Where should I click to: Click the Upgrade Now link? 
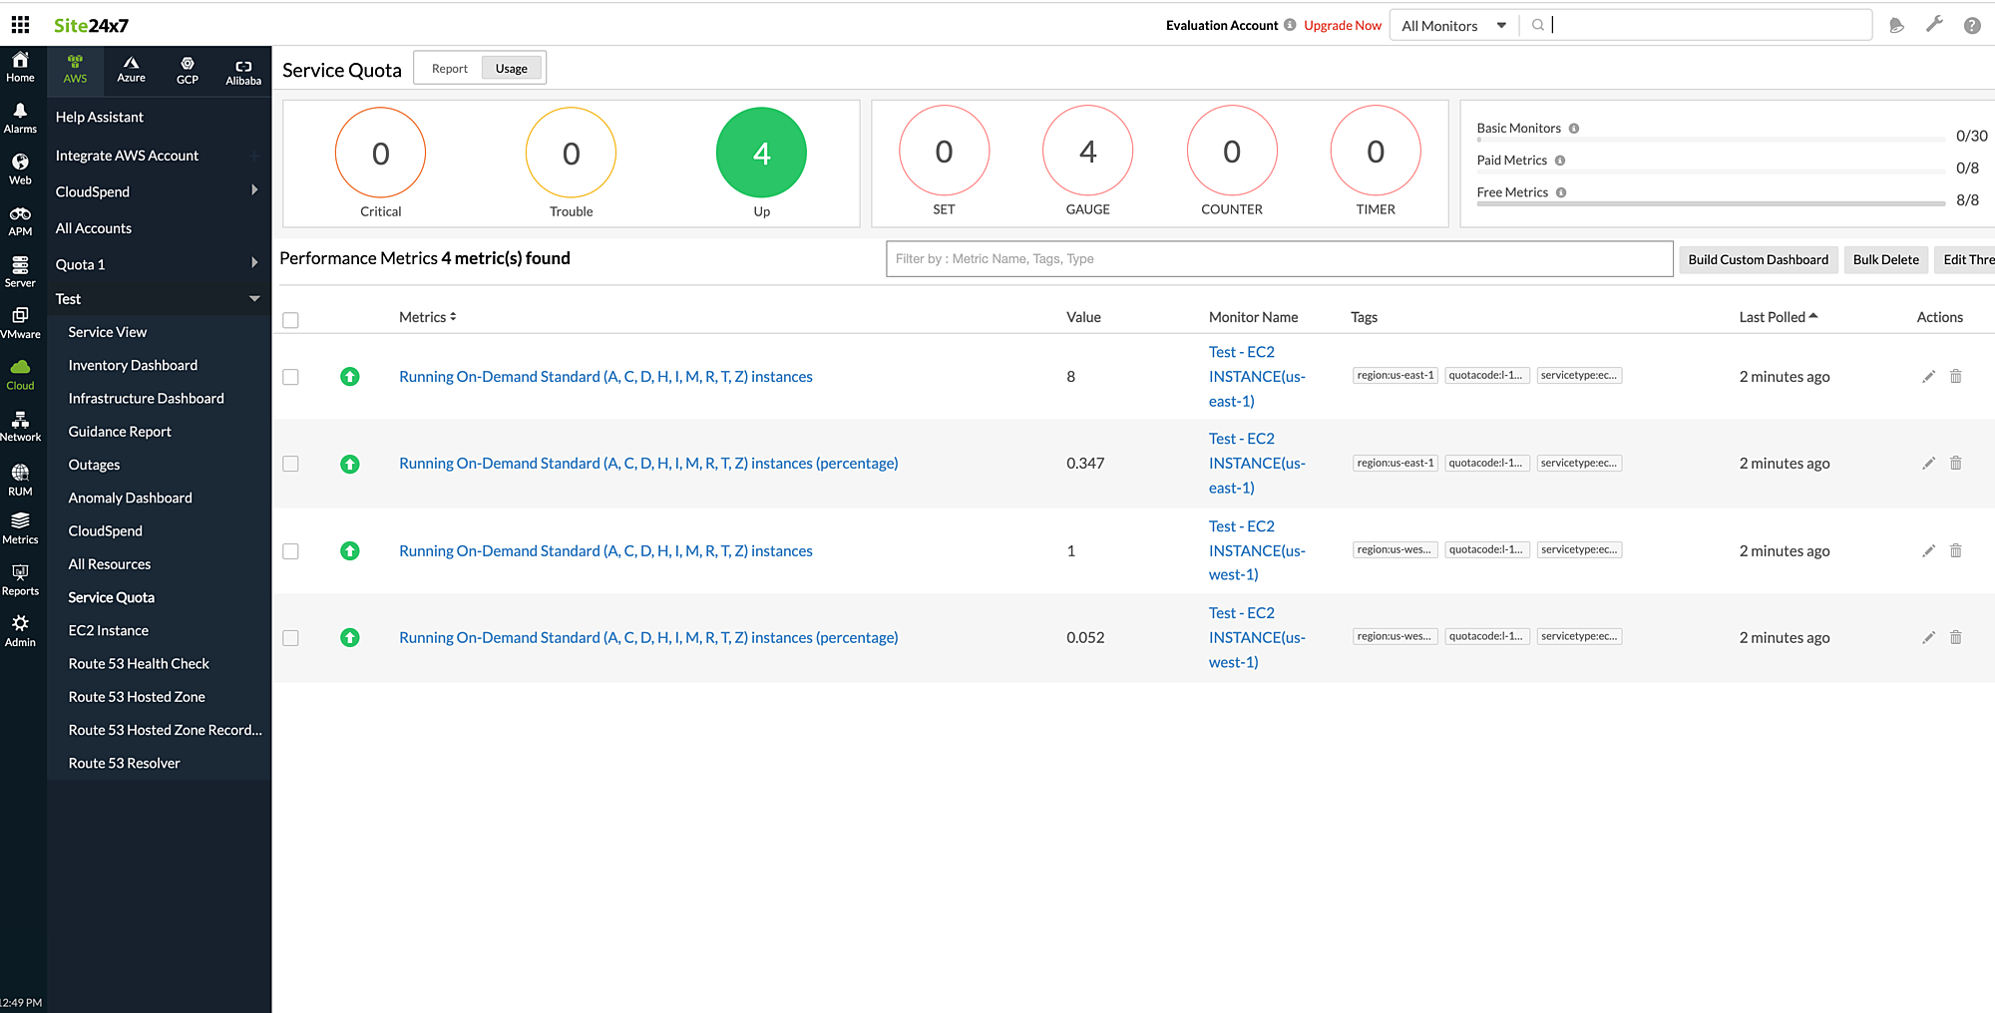tap(1342, 26)
